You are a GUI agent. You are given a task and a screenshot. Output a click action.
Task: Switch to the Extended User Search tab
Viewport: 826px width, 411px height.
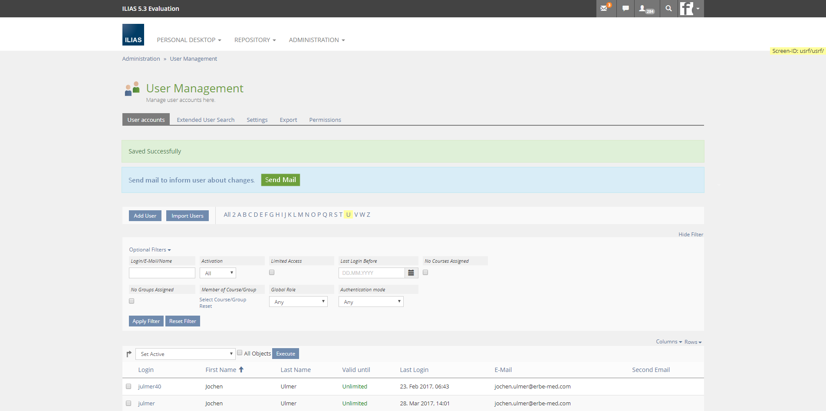click(205, 120)
